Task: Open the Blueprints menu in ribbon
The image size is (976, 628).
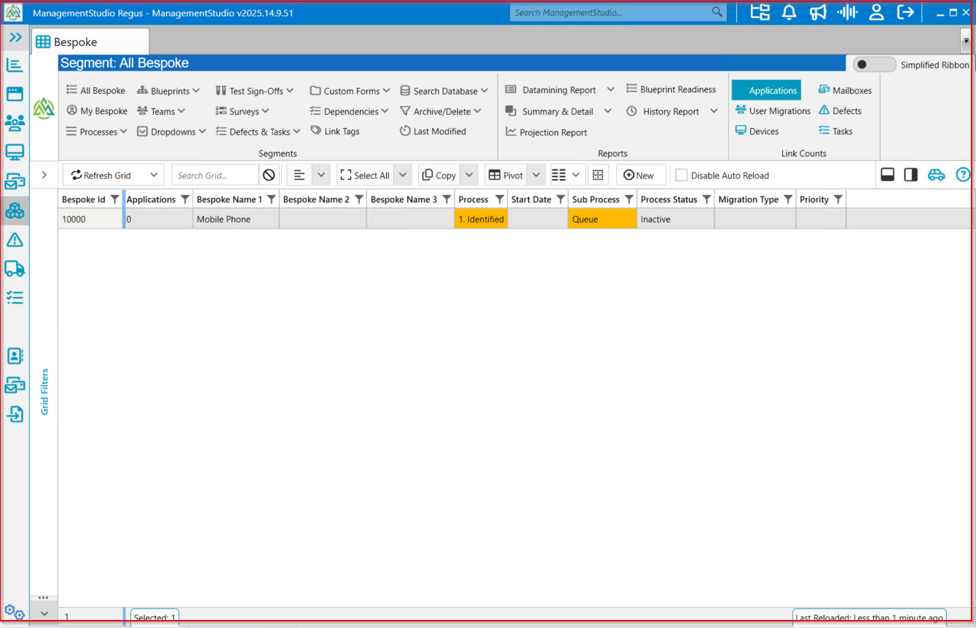Action: pos(168,91)
